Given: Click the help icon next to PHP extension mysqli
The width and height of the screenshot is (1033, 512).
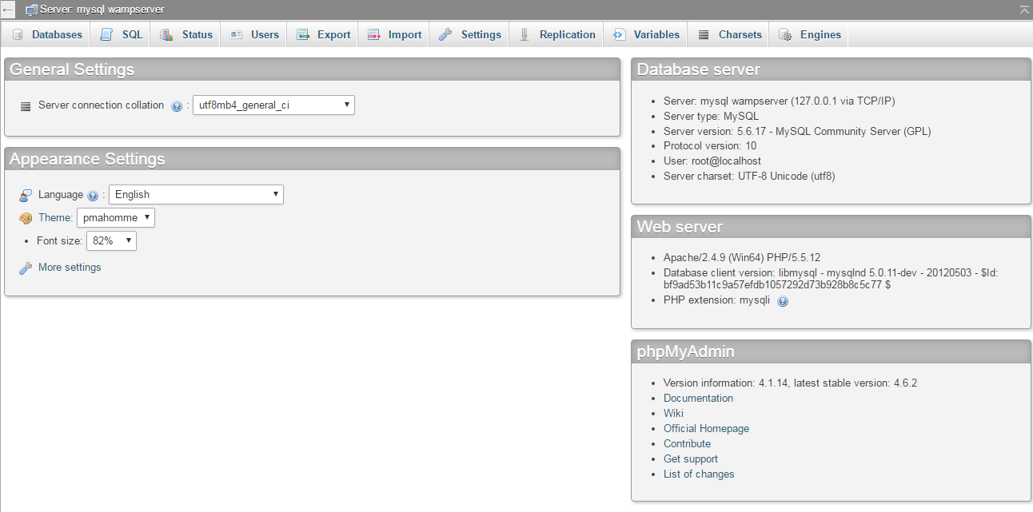Looking at the screenshot, I should click(x=783, y=301).
